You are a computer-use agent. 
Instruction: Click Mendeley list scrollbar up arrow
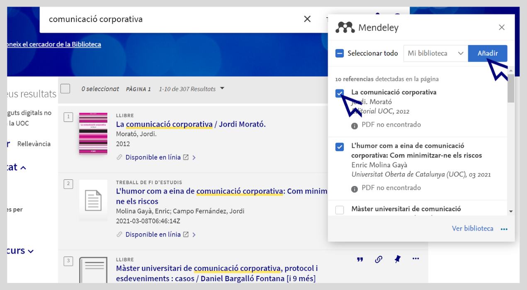511,71
